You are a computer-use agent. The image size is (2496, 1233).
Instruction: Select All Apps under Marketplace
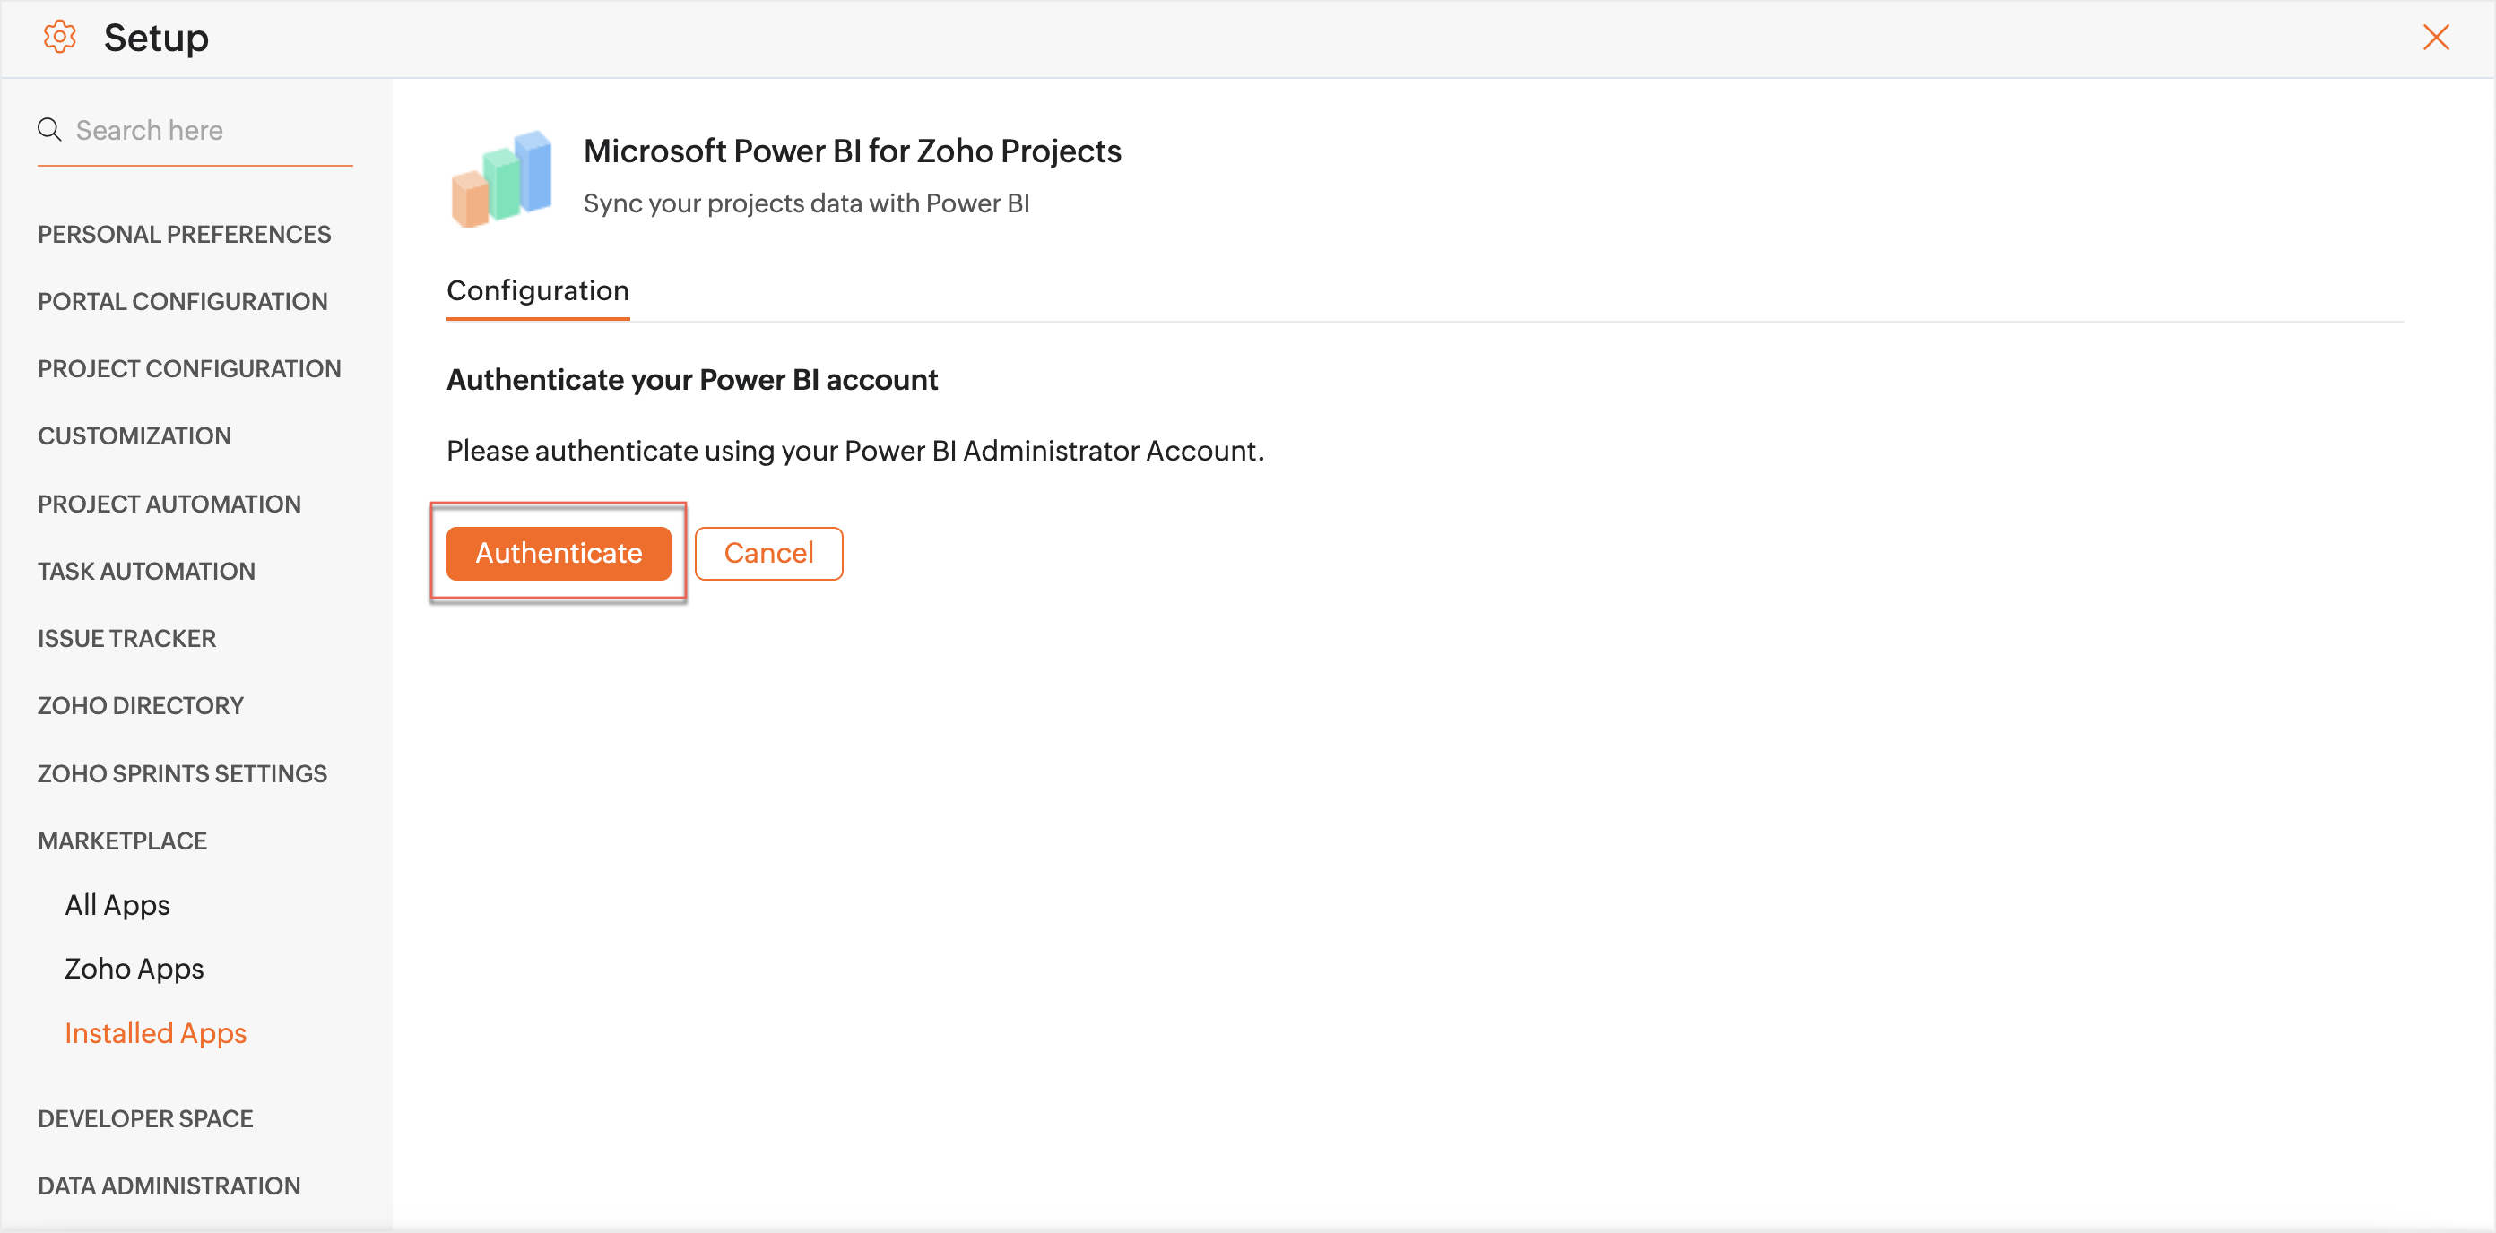click(x=117, y=905)
